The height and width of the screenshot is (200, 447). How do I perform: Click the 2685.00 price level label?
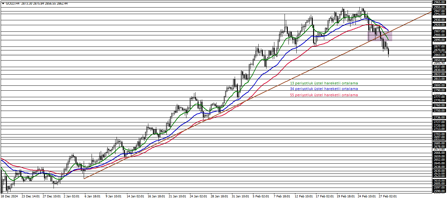[439, 143]
